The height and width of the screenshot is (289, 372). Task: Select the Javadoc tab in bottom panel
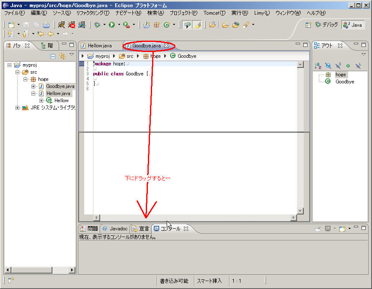point(115,229)
